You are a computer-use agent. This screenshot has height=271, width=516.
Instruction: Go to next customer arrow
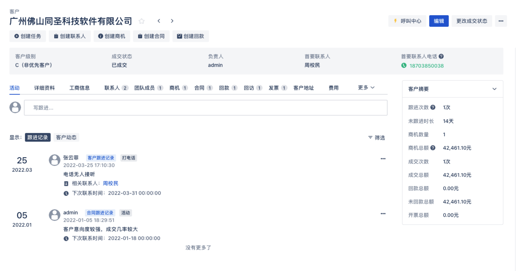click(x=172, y=21)
